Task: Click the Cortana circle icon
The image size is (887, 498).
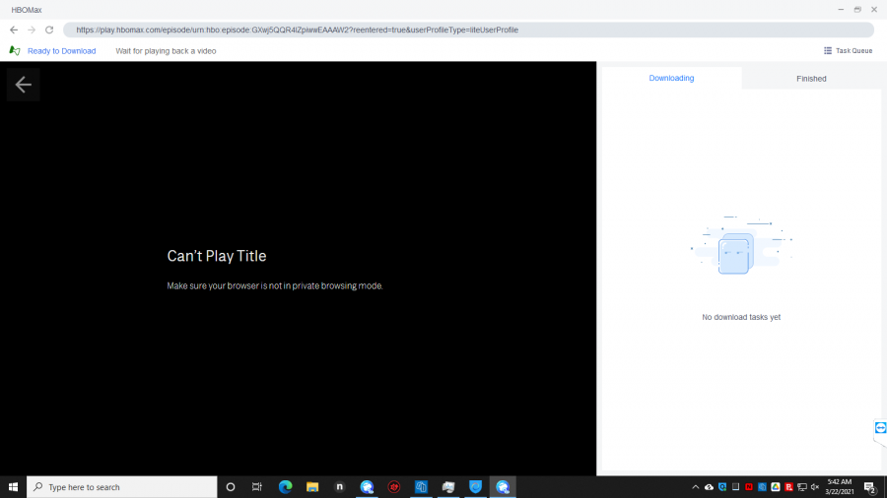Action: coord(231,487)
